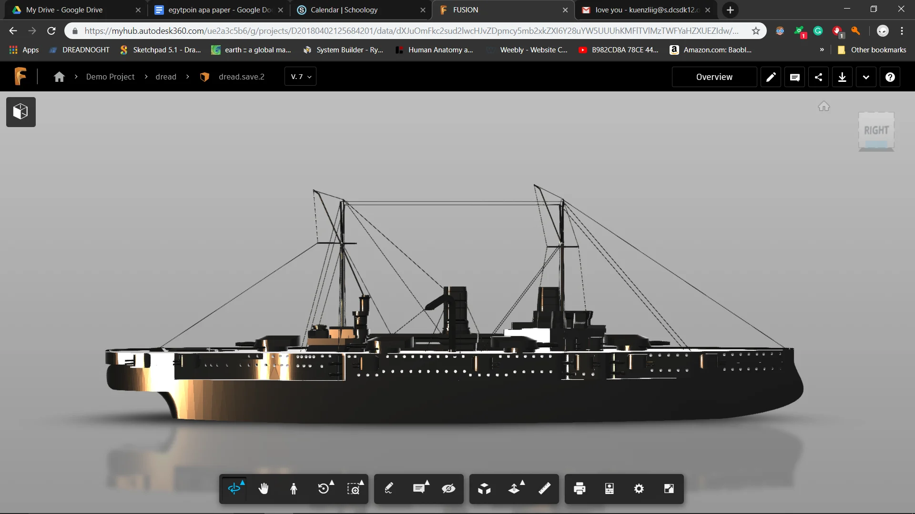Image resolution: width=915 pixels, height=514 pixels.
Task: Close the Calendar | Schoology tab
Action: [423, 10]
